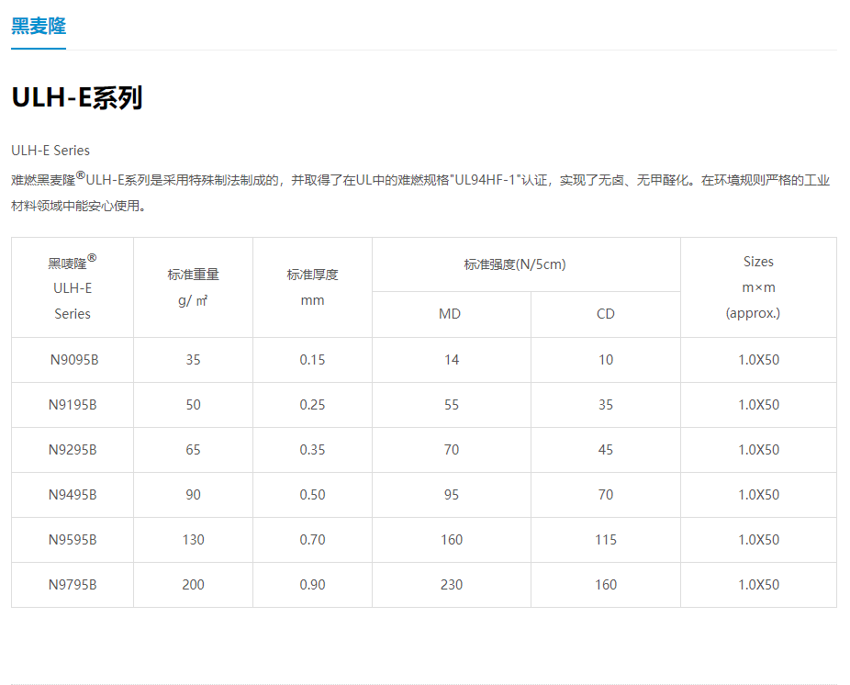Click thickness value 0.90

pyautogui.click(x=312, y=585)
